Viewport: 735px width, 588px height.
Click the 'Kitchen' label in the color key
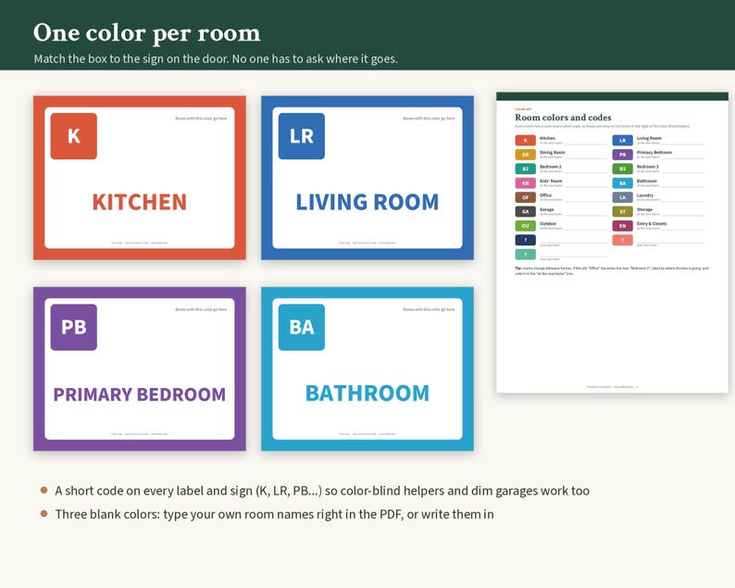pyautogui.click(x=547, y=138)
